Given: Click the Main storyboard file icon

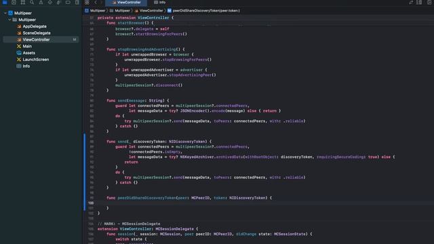Looking at the screenshot, I should (19, 46).
